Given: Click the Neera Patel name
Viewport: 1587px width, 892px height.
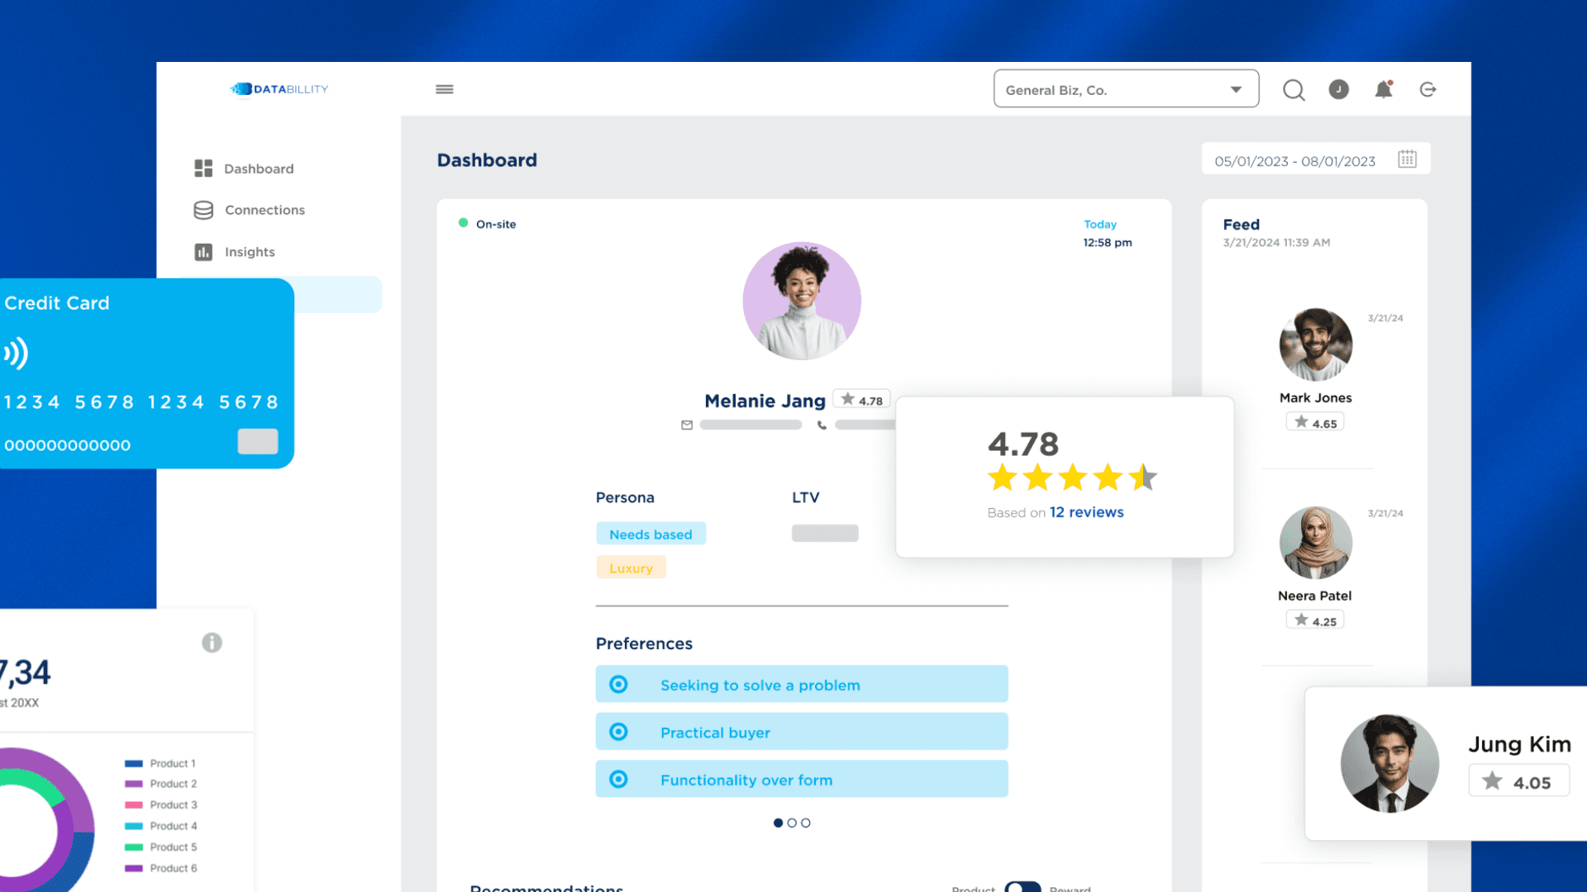Looking at the screenshot, I should 1315,595.
